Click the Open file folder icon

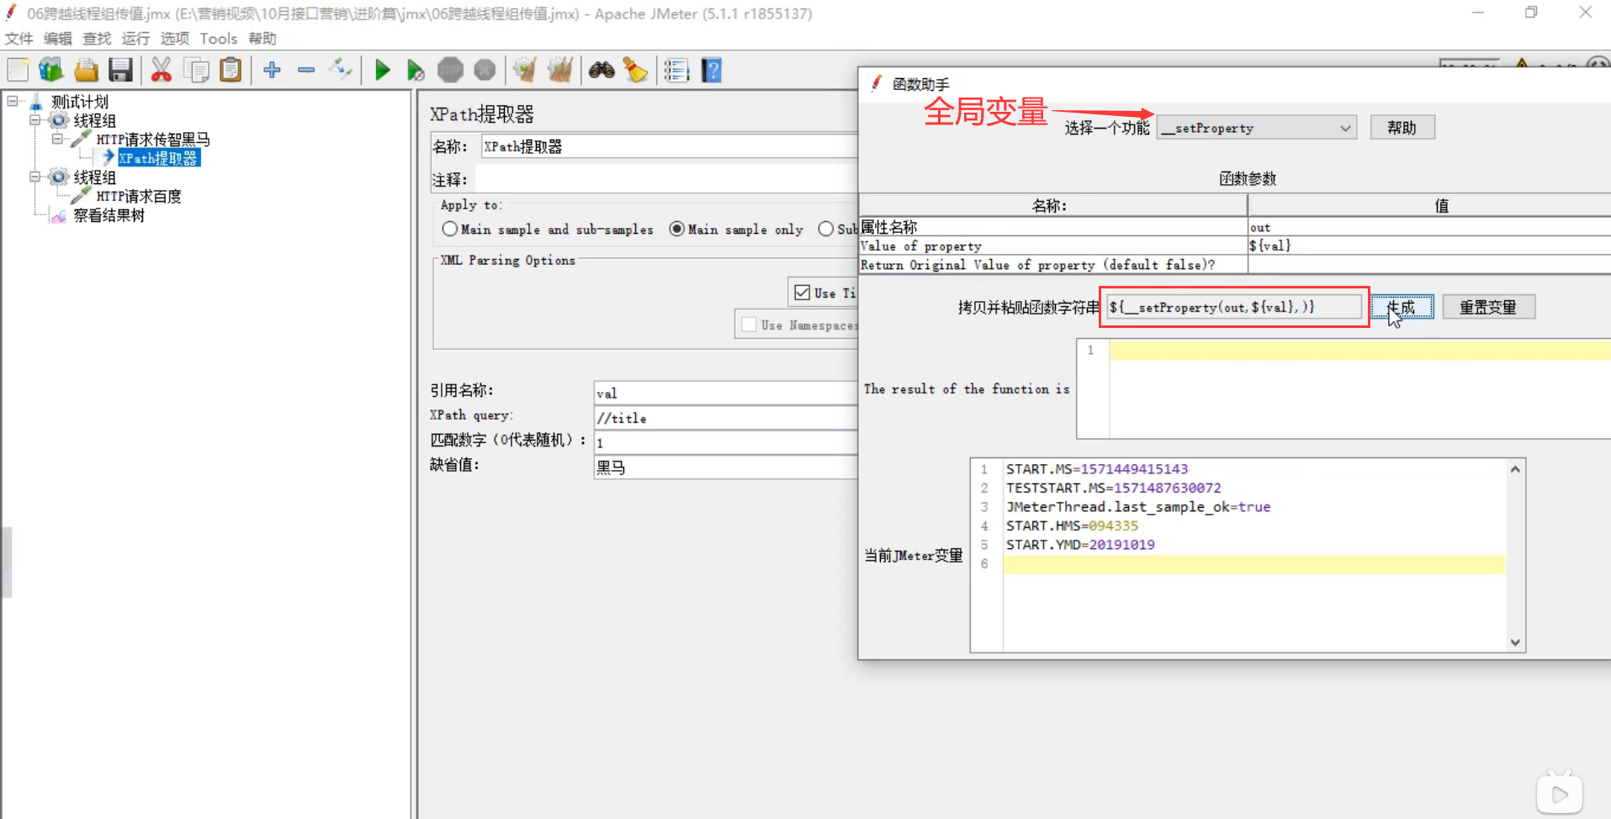click(86, 70)
